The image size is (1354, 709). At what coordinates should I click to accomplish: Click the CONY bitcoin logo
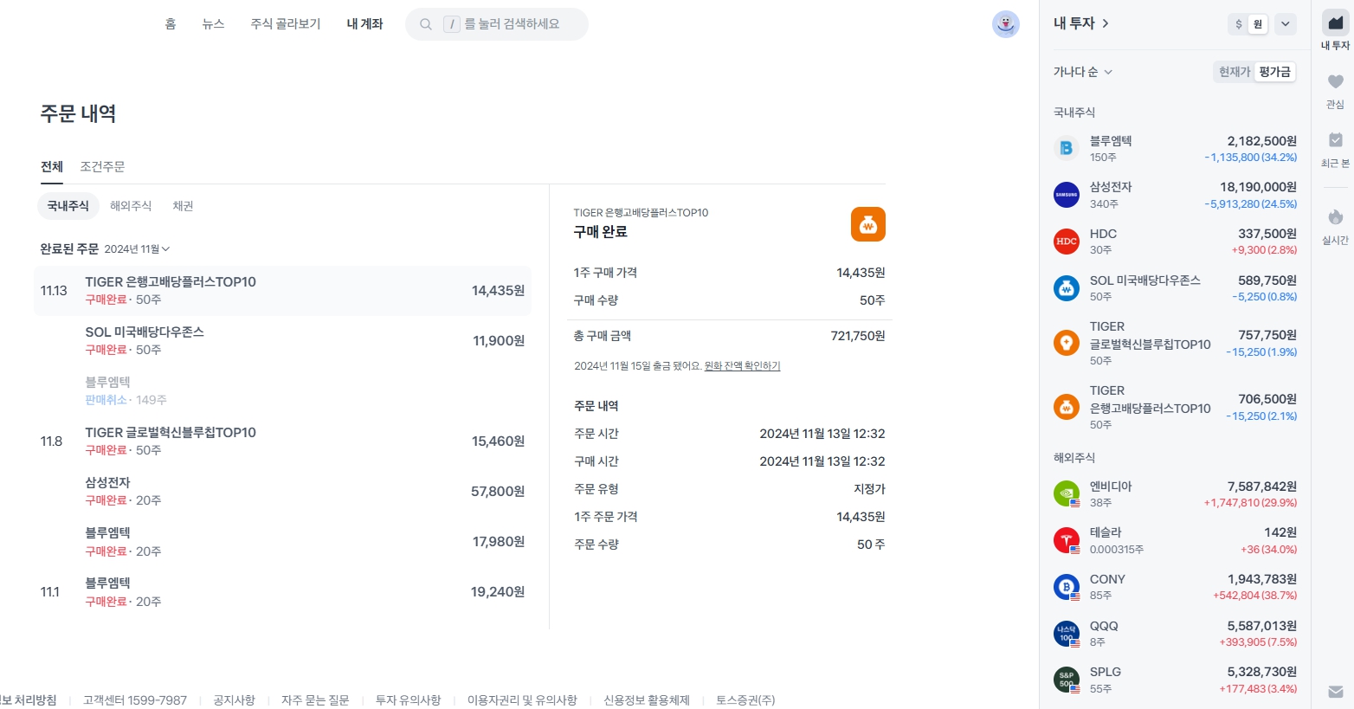[1067, 587]
